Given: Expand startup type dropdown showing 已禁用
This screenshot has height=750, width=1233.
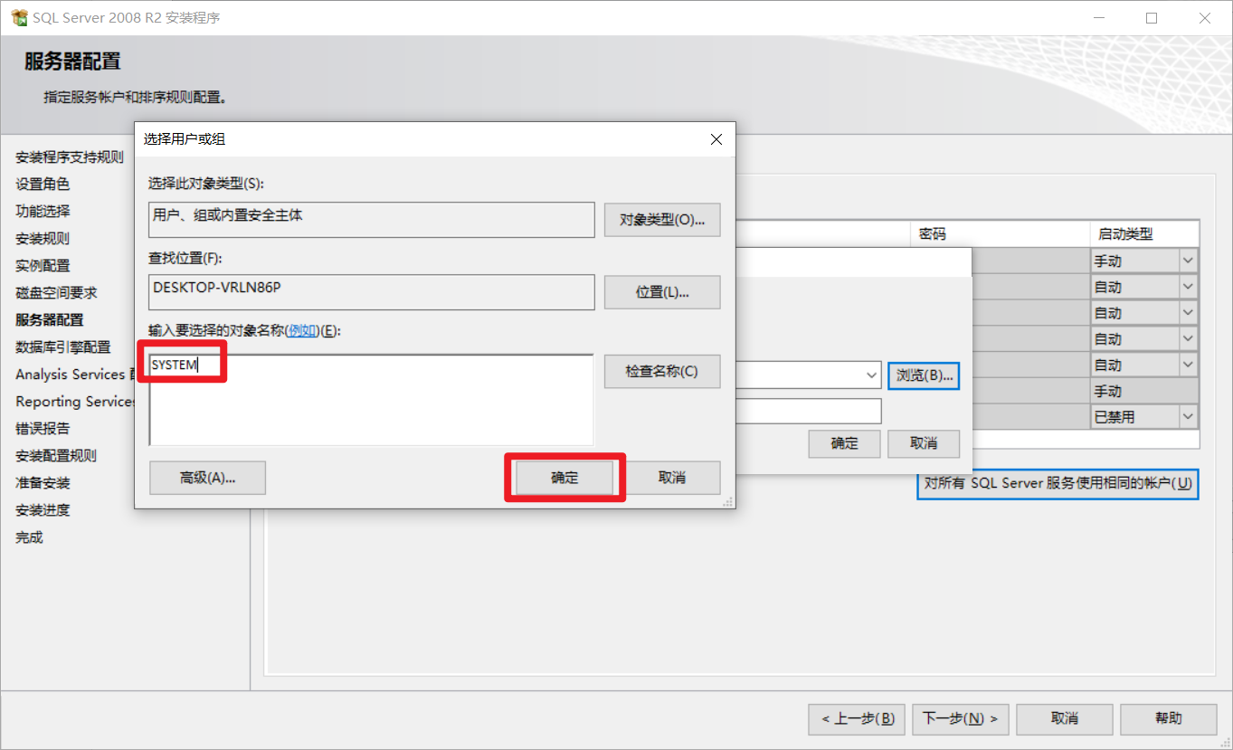Looking at the screenshot, I should click(1188, 417).
